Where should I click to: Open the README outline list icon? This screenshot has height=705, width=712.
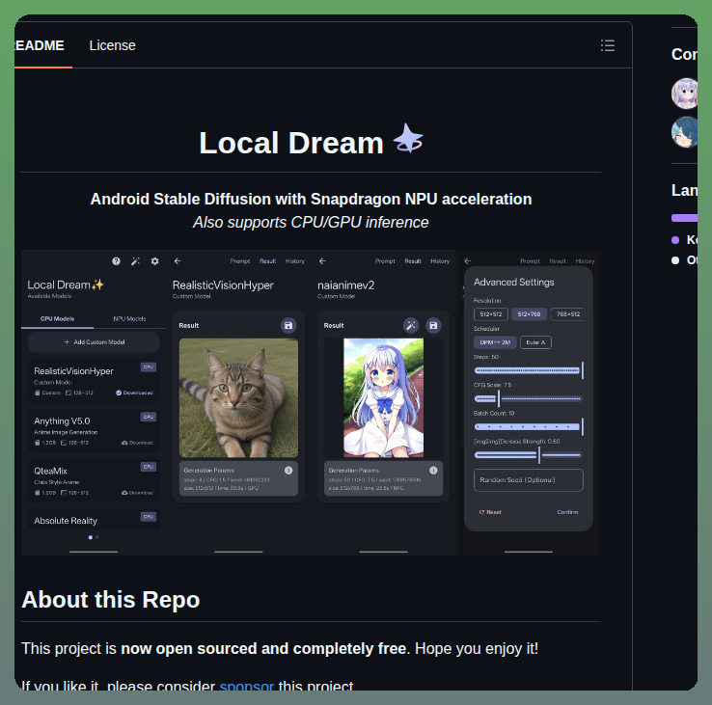608,45
